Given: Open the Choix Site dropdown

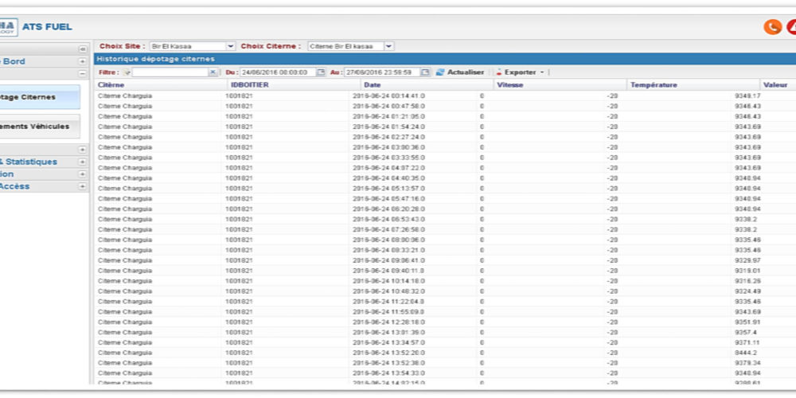Looking at the screenshot, I should (231, 47).
